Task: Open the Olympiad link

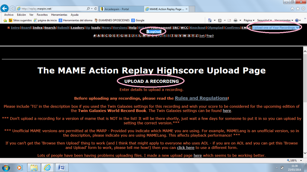Action: 215,28
